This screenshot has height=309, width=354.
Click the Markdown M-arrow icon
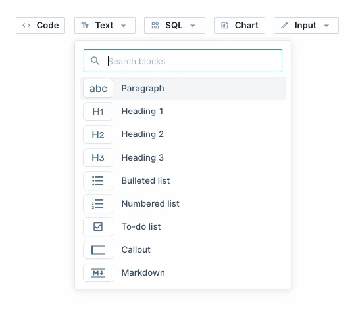tap(98, 273)
